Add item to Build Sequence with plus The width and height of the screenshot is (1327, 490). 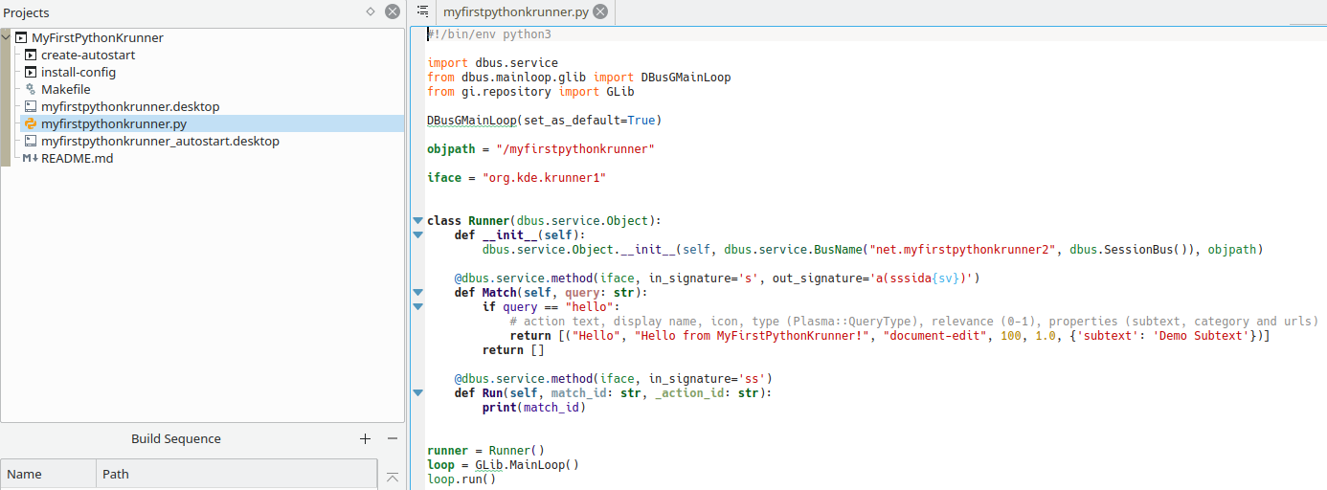(x=365, y=439)
